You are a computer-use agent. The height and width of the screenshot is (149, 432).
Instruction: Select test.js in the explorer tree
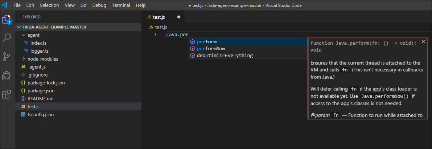pos(78,106)
